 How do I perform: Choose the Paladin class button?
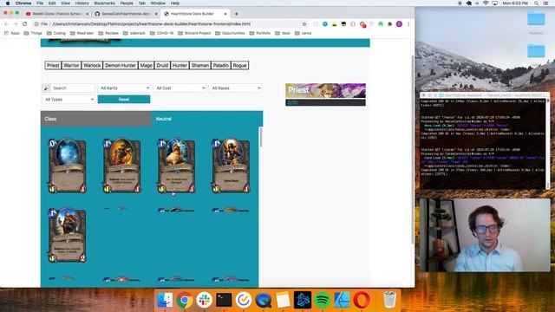click(221, 66)
